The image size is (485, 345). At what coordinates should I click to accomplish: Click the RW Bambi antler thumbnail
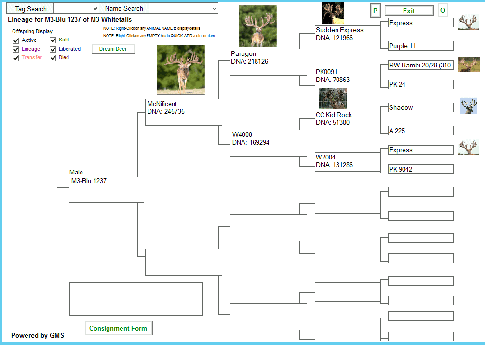(468, 65)
